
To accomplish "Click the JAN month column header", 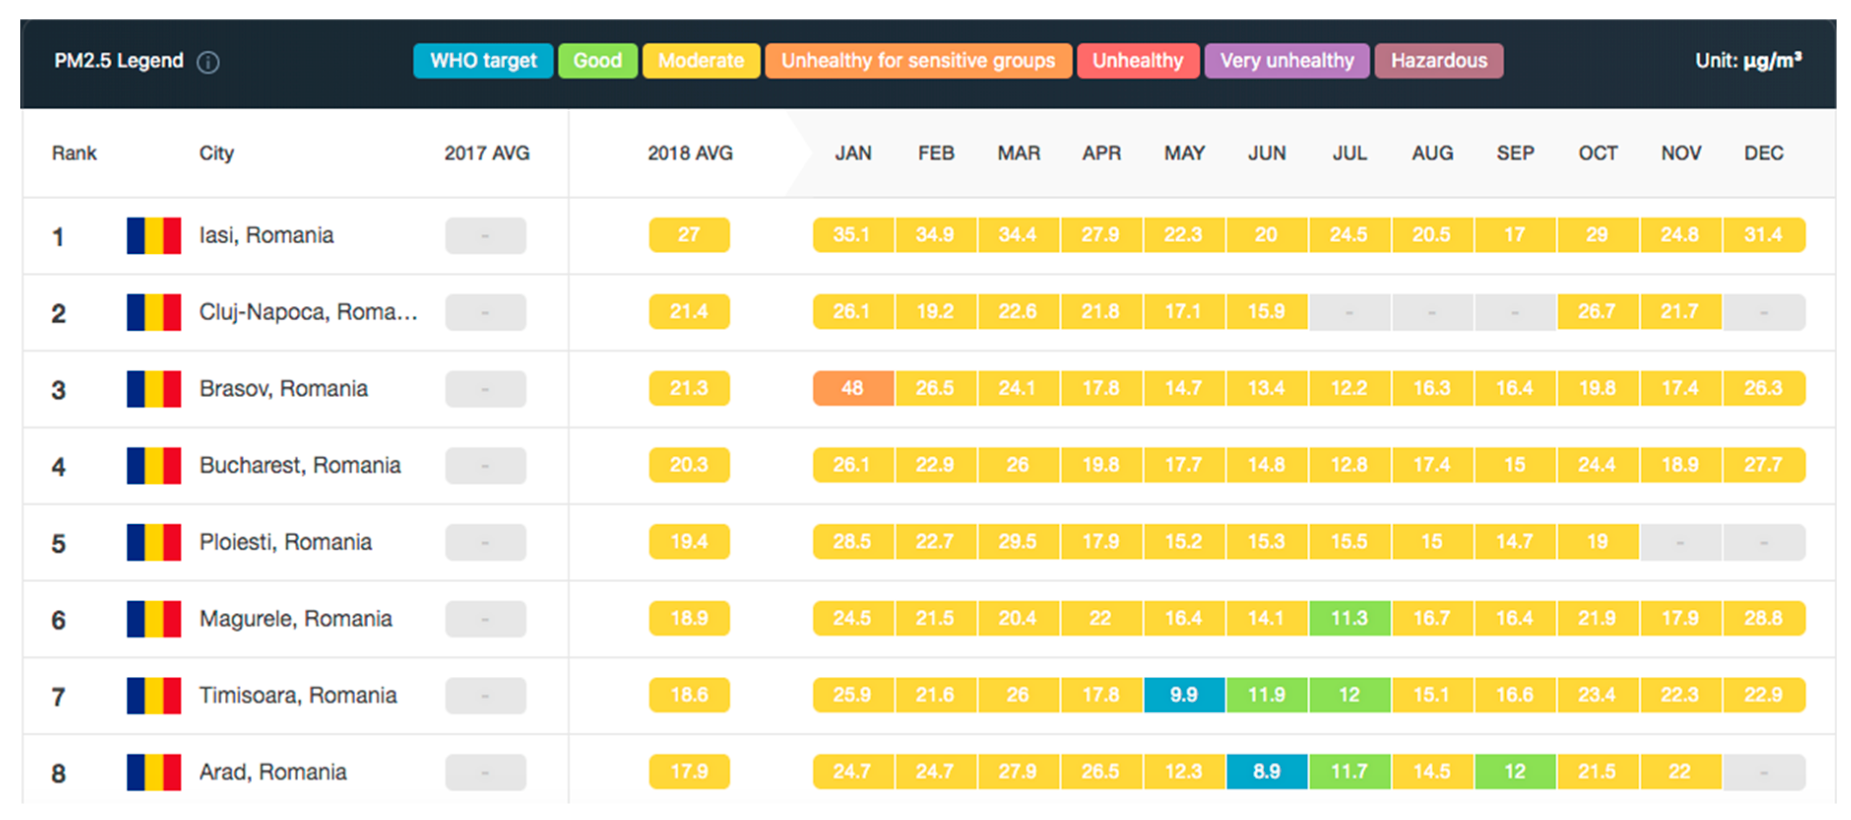I will tap(853, 153).
